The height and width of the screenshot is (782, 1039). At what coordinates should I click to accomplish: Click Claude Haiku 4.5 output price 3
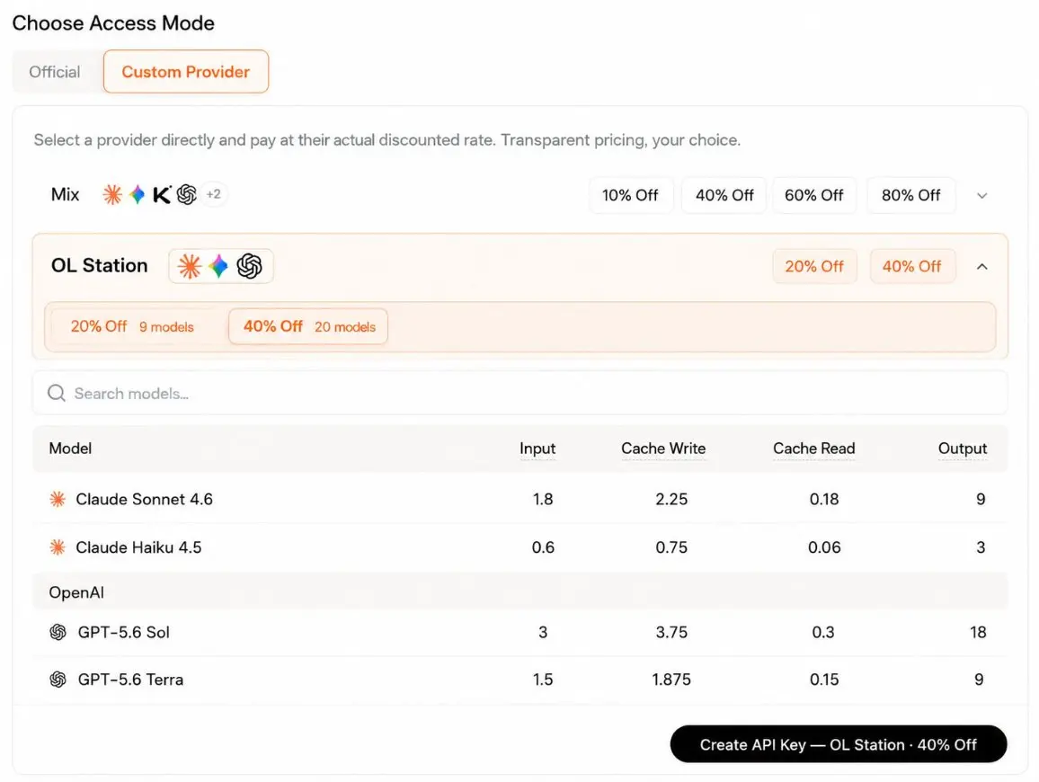(981, 547)
